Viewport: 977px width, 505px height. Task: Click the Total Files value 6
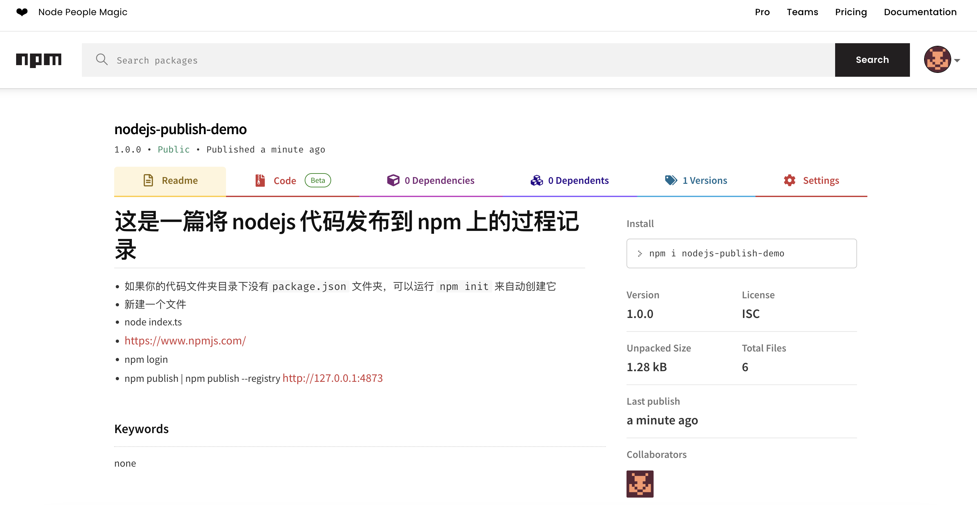tap(745, 367)
